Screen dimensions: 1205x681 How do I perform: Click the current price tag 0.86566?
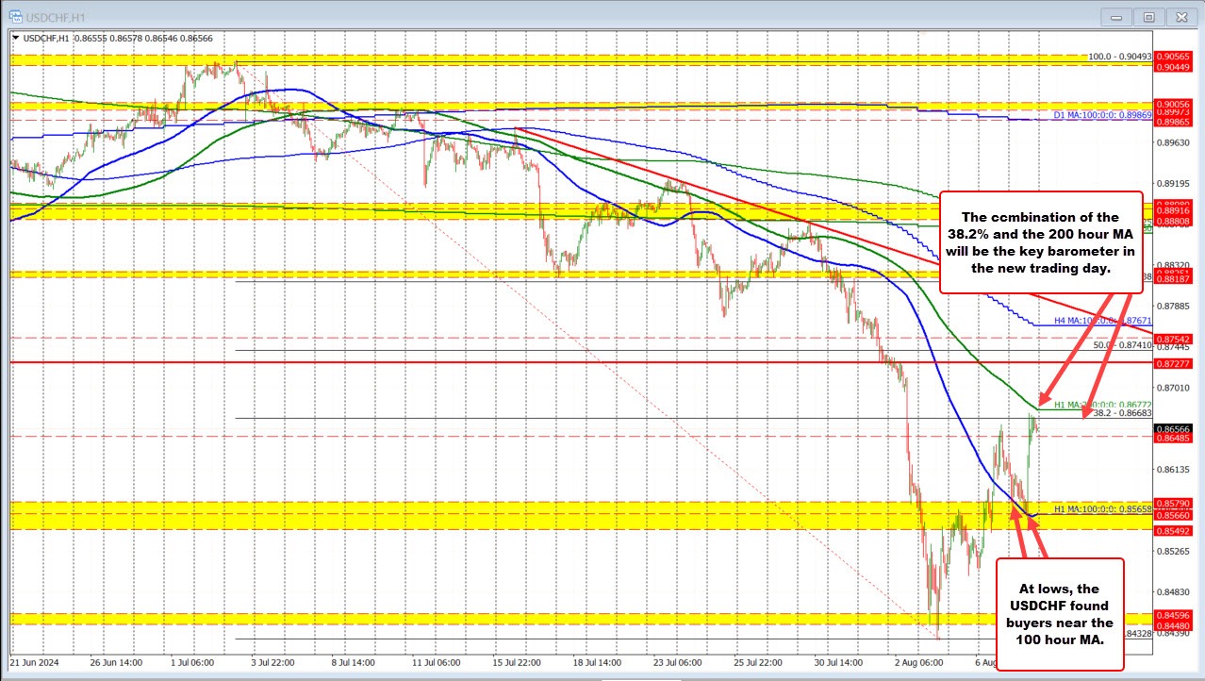click(1175, 428)
